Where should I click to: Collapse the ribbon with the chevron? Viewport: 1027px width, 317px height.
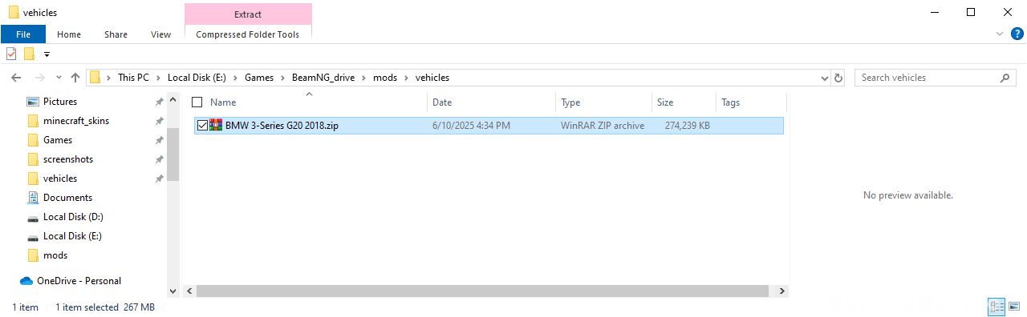[x=1000, y=34]
